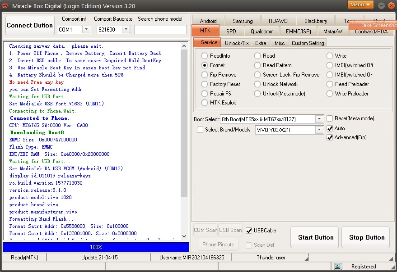Close the Miracle Box window

391,5
